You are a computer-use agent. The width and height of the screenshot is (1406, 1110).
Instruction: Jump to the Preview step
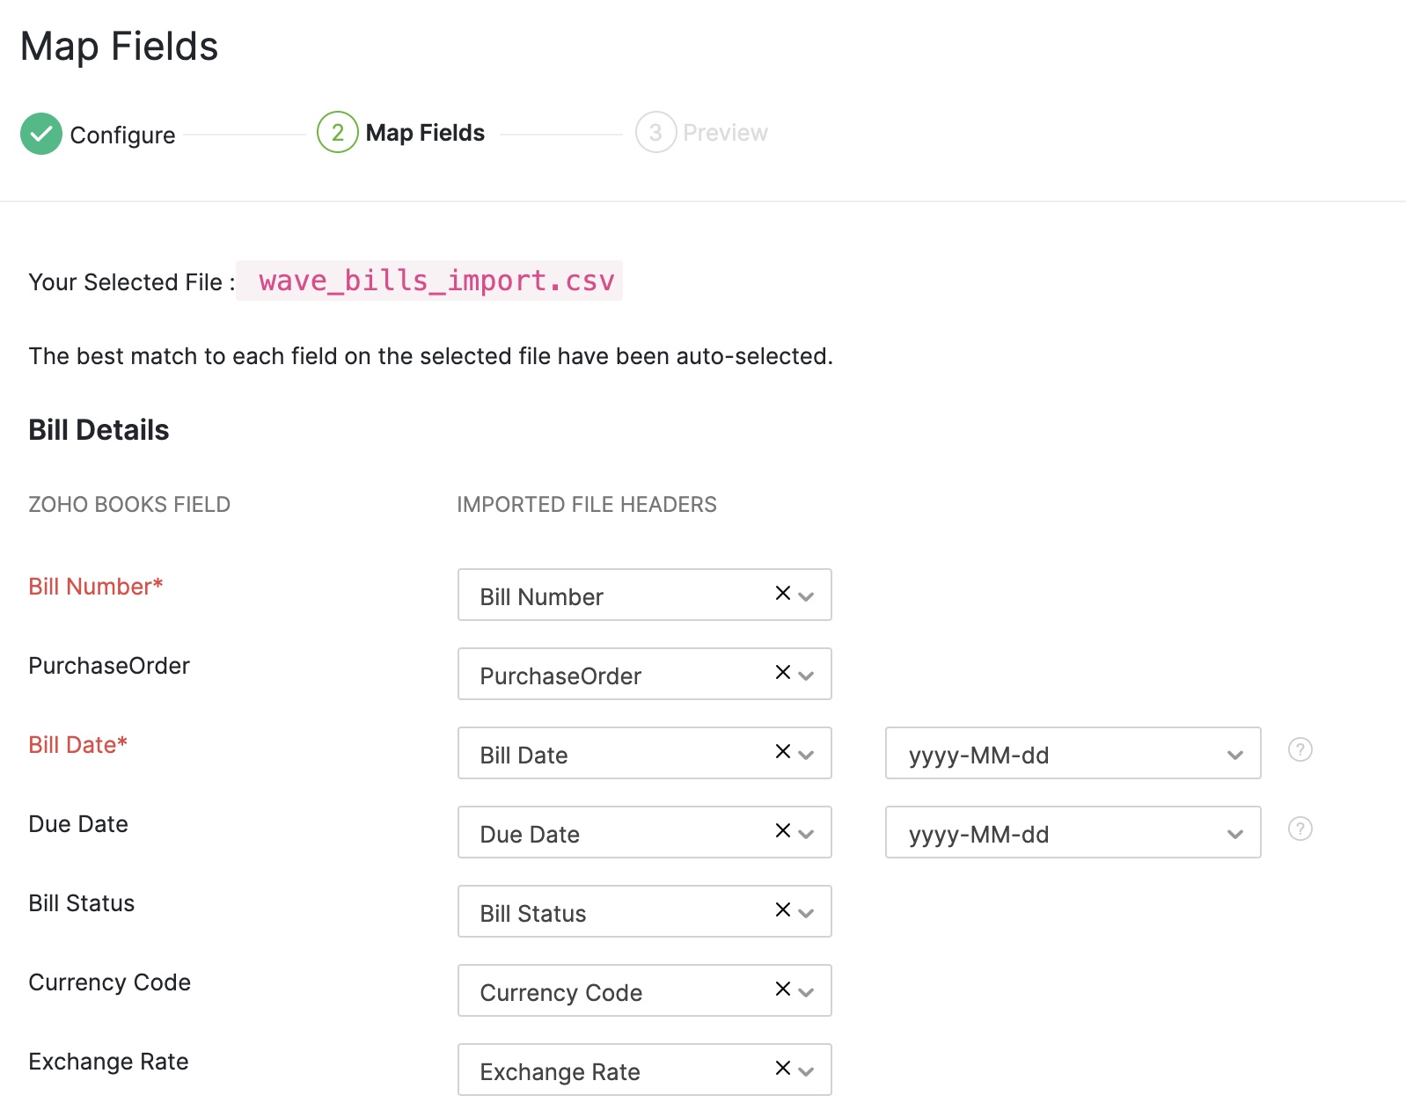click(x=724, y=133)
